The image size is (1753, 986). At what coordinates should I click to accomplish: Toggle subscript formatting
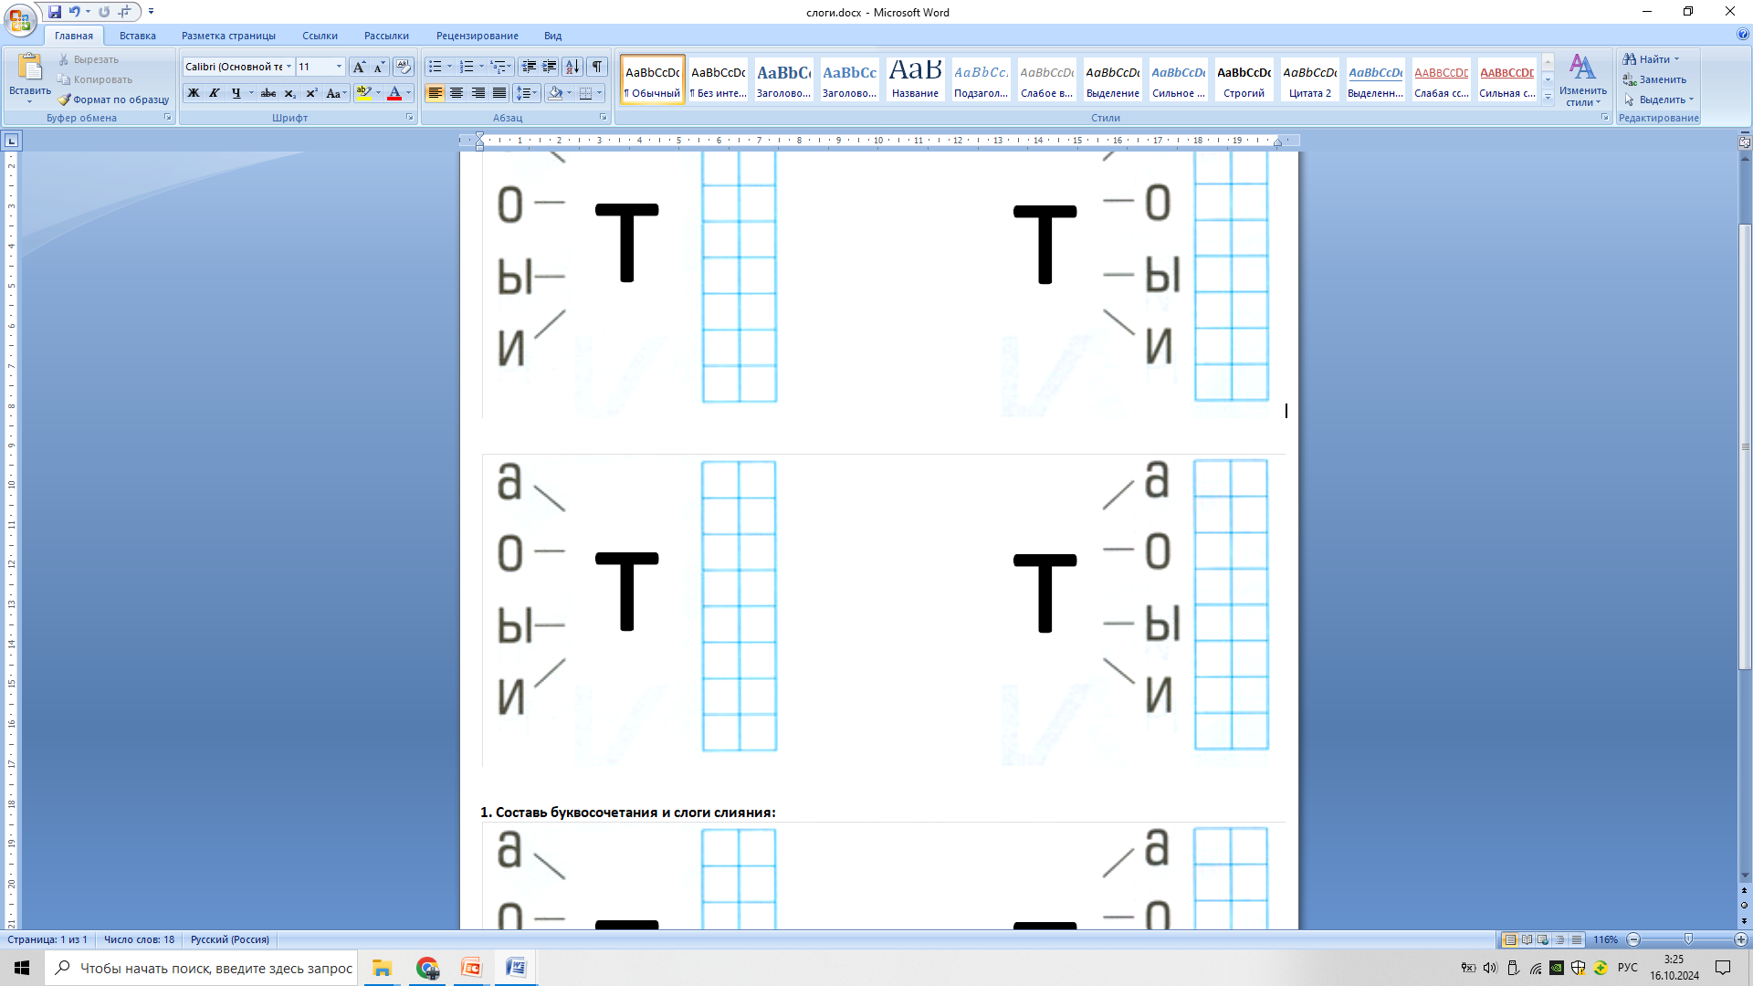tap(289, 93)
